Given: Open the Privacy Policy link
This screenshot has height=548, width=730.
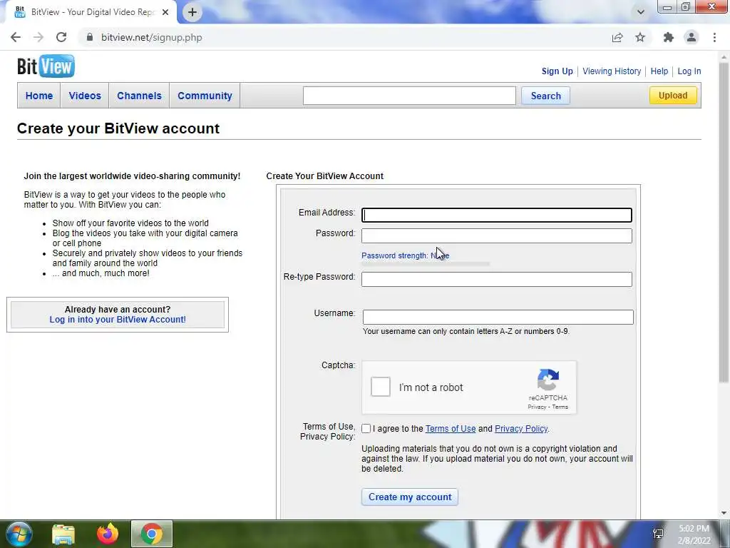Looking at the screenshot, I should pyautogui.click(x=521, y=429).
